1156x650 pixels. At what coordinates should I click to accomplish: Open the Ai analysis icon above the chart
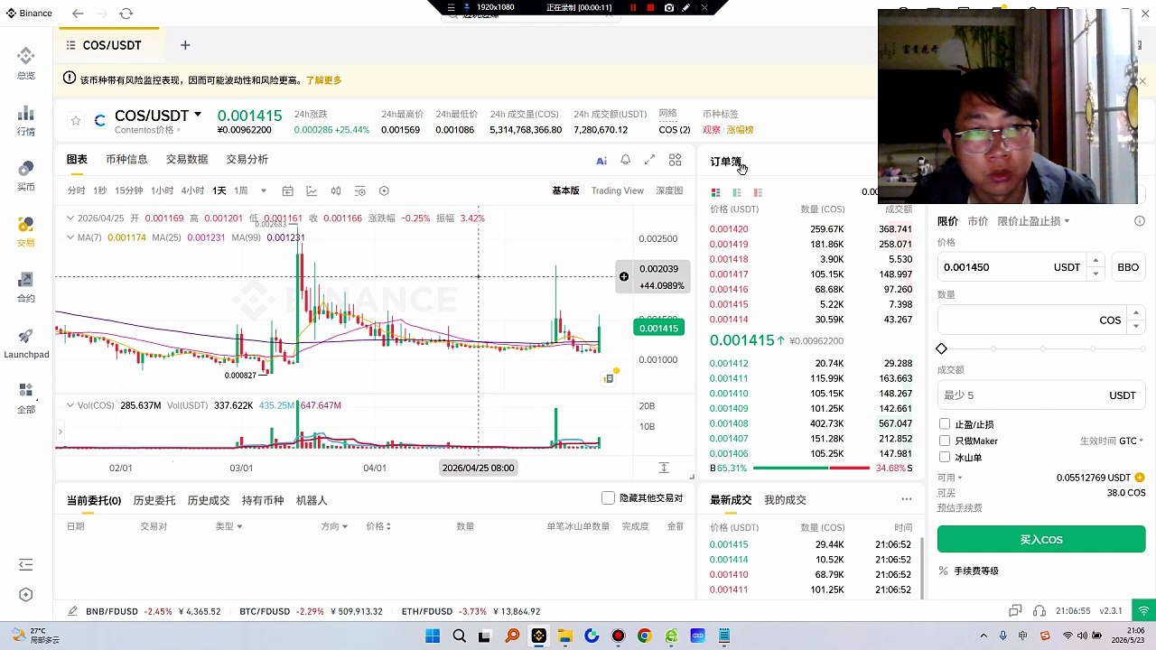pos(601,160)
